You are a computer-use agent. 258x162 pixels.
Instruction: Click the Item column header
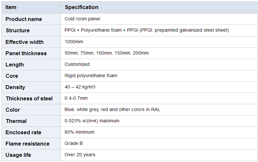click(11, 7)
